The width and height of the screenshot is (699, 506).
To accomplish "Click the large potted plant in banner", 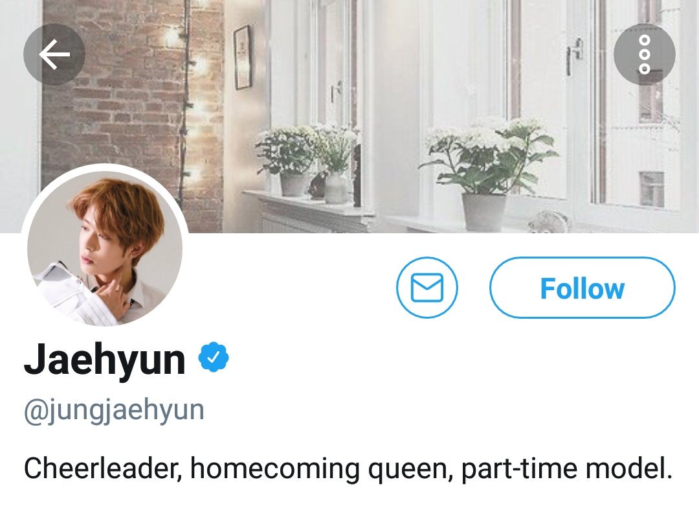I will pos(487,173).
